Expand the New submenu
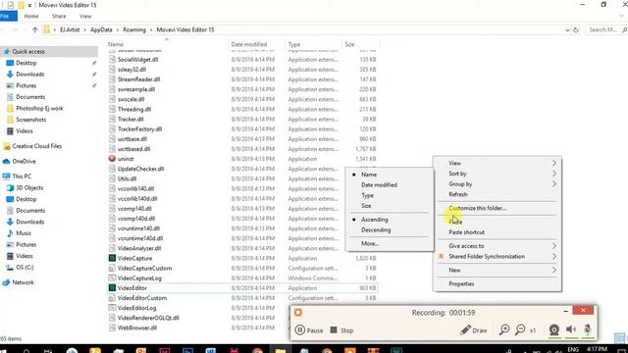 point(497,271)
